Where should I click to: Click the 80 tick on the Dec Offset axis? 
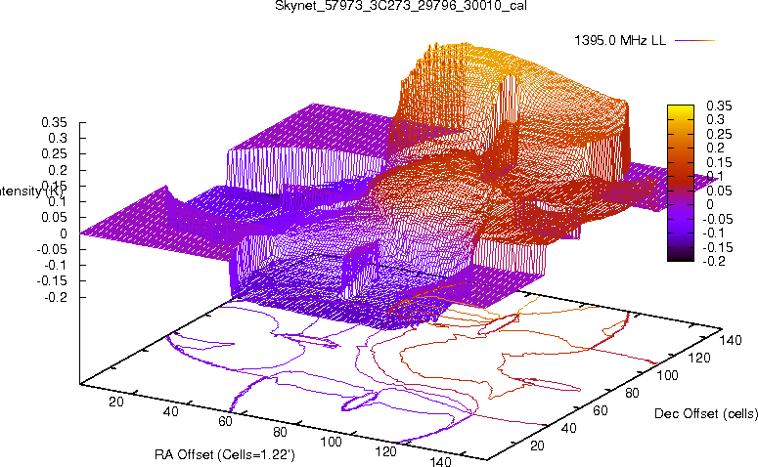coord(632,393)
